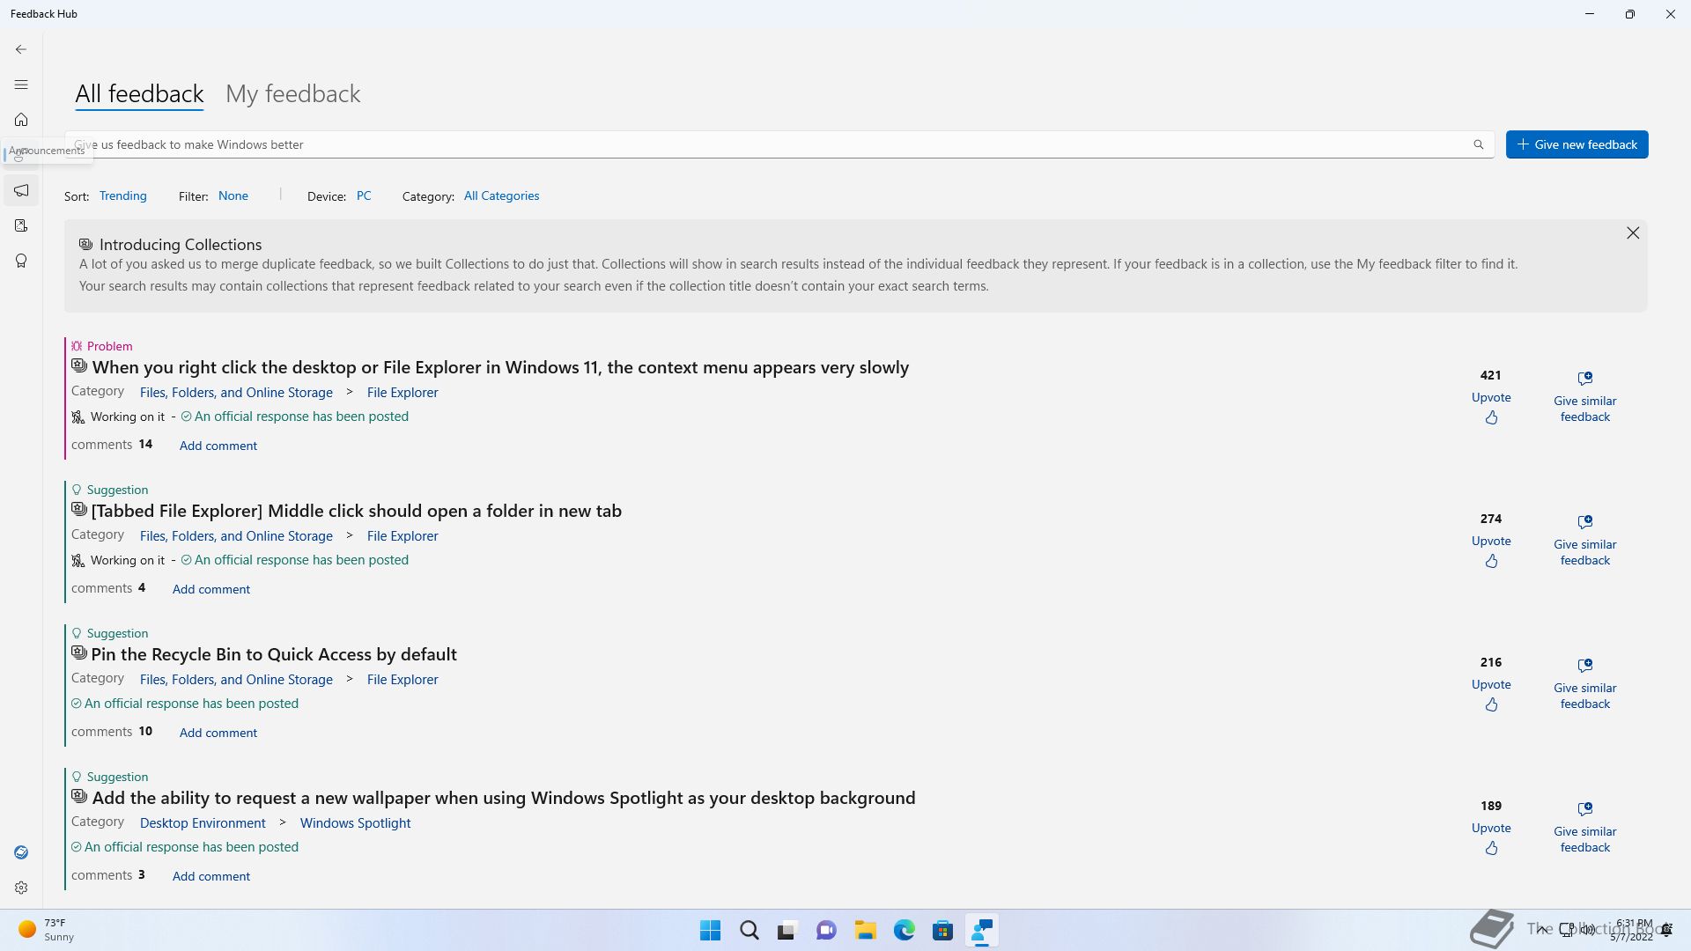Open the Home page icon
The image size is (1691, 951).
(x=21, y=120)
